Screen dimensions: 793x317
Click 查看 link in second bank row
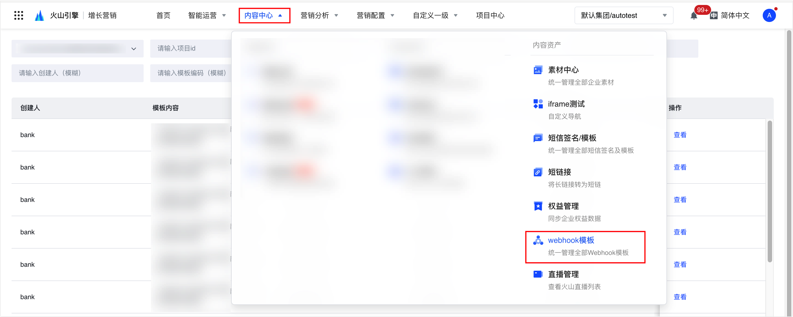(x=680, y=167)
